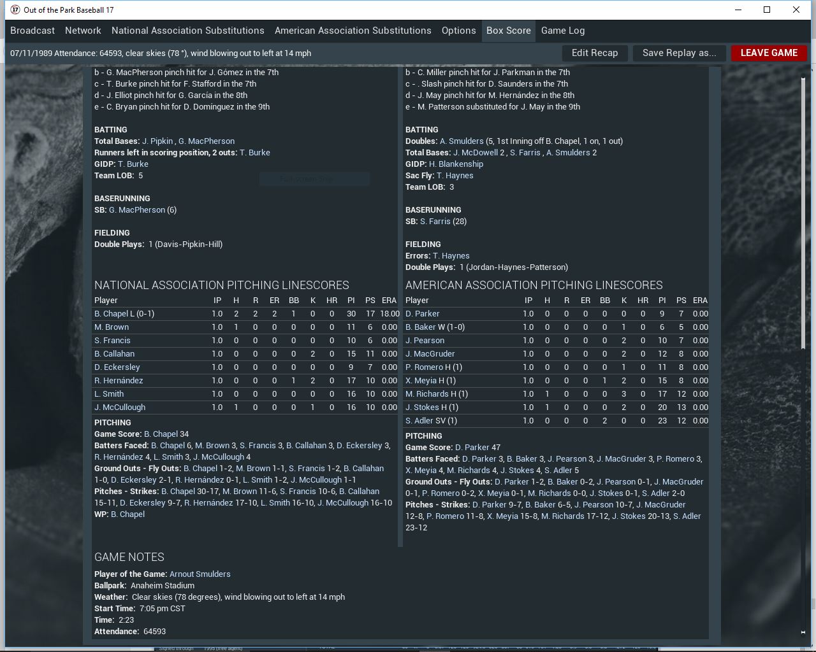816x652 pixels.
Task: Open S. Farris in the SB line
Action: point(435,222)
